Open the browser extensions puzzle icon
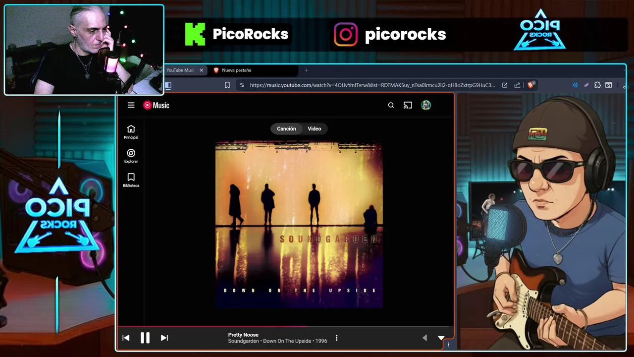This screenshot has height=357, width=634. (597, 85)
